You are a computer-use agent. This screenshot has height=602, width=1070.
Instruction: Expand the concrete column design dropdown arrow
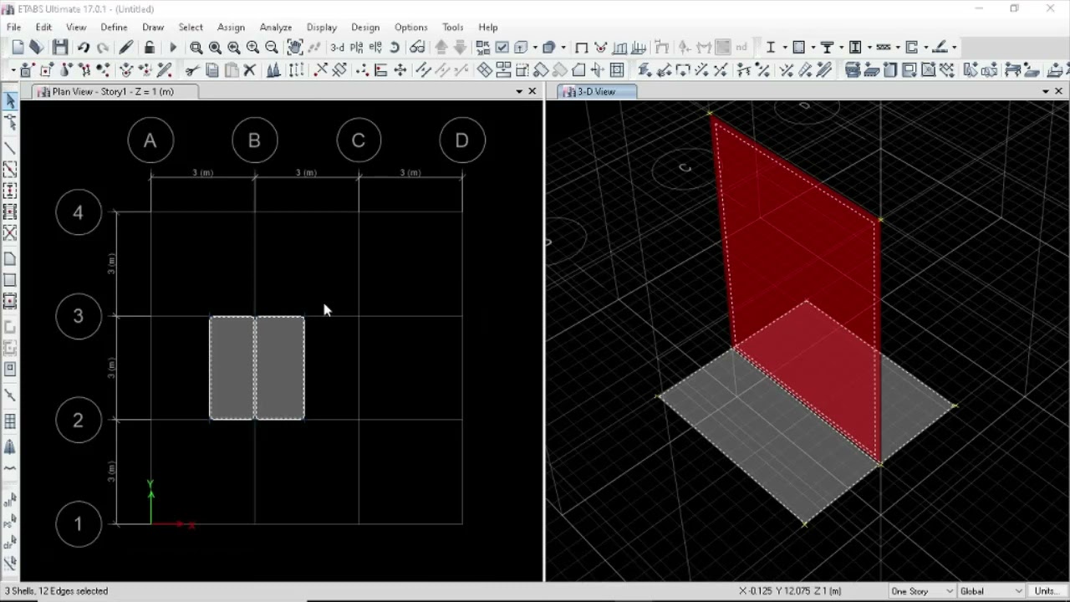pyautogui.click(x=869, y=48)
